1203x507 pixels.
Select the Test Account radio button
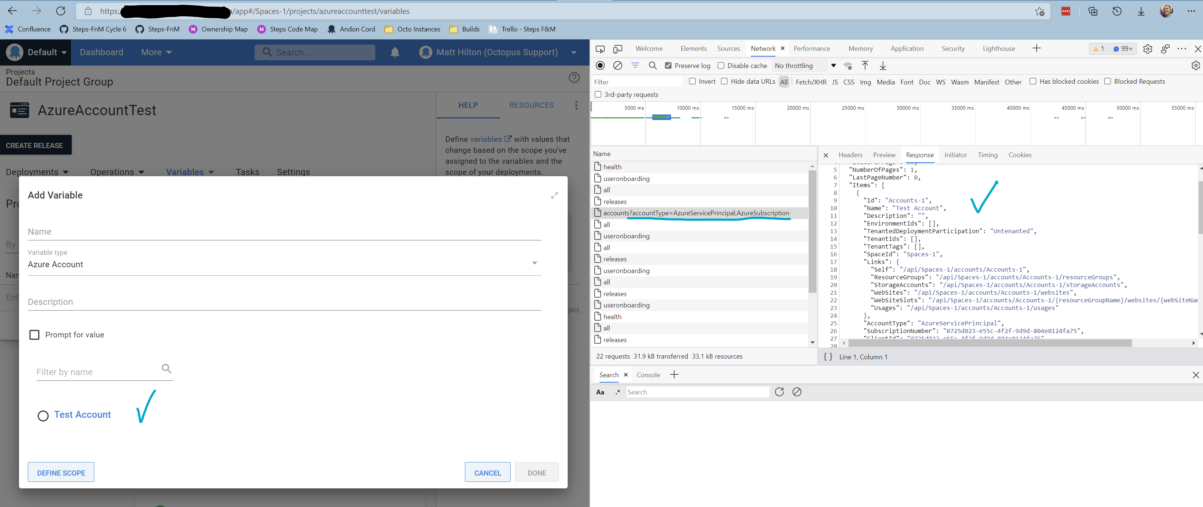(43, 416)
